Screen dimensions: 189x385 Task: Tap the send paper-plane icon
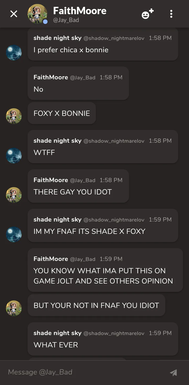[173, 372]
